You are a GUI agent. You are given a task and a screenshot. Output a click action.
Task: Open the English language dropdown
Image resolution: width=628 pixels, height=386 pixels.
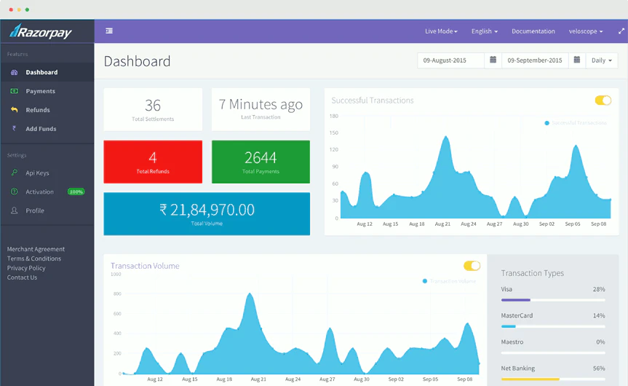tap(484, 31)
